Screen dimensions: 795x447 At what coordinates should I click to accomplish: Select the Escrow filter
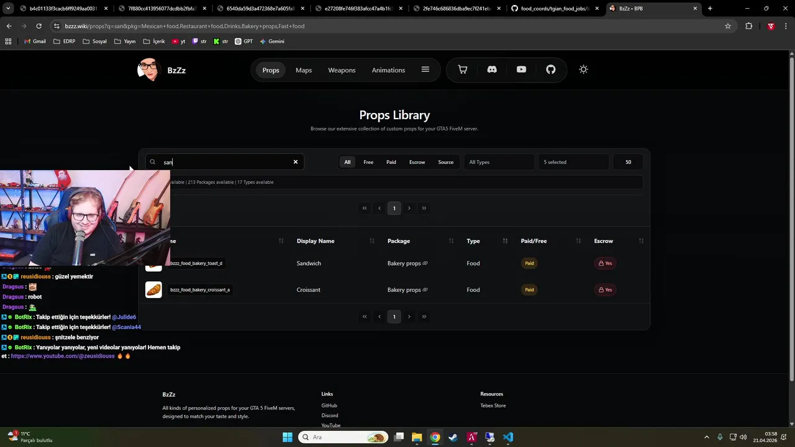pyautogui.click(x=417, y=162)
